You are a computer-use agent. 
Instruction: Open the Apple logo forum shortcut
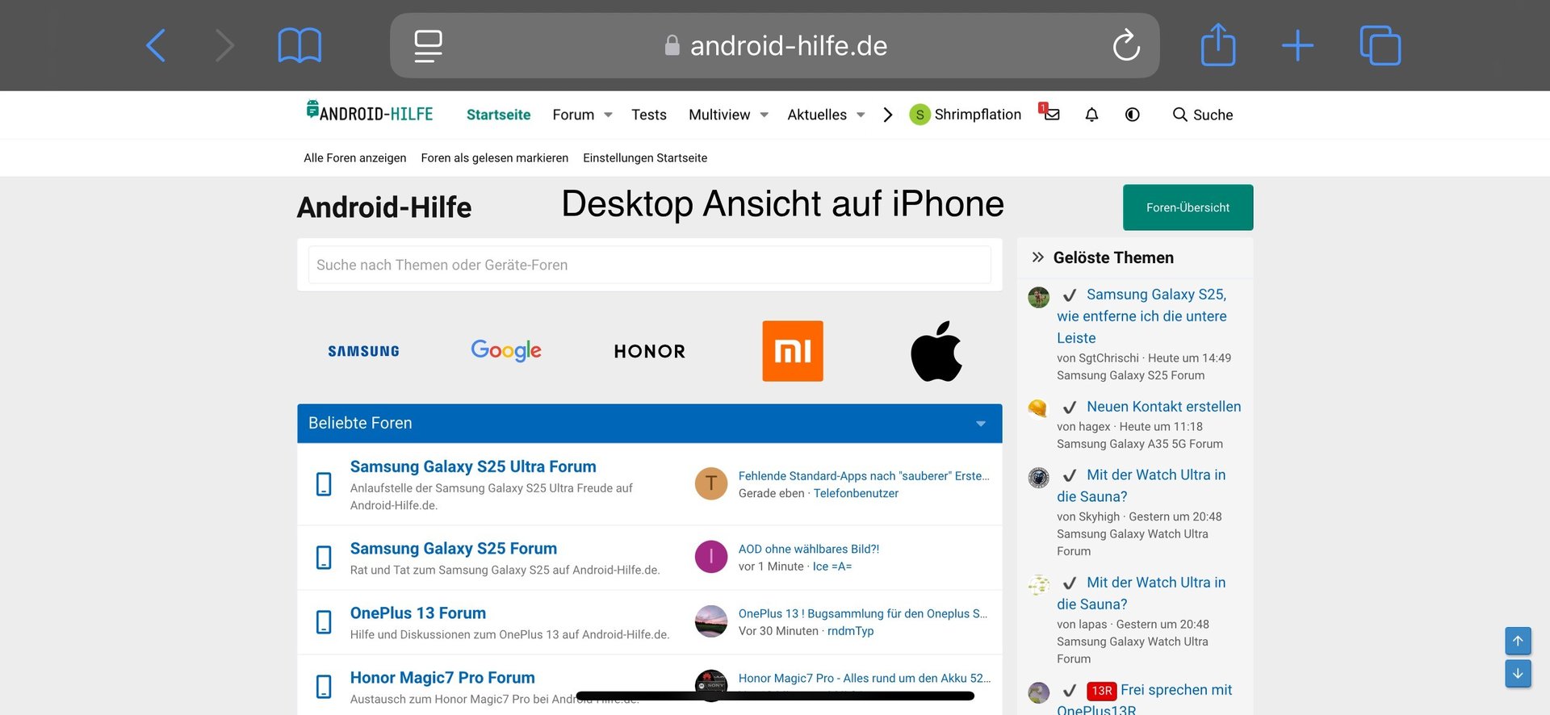(936, 351)
